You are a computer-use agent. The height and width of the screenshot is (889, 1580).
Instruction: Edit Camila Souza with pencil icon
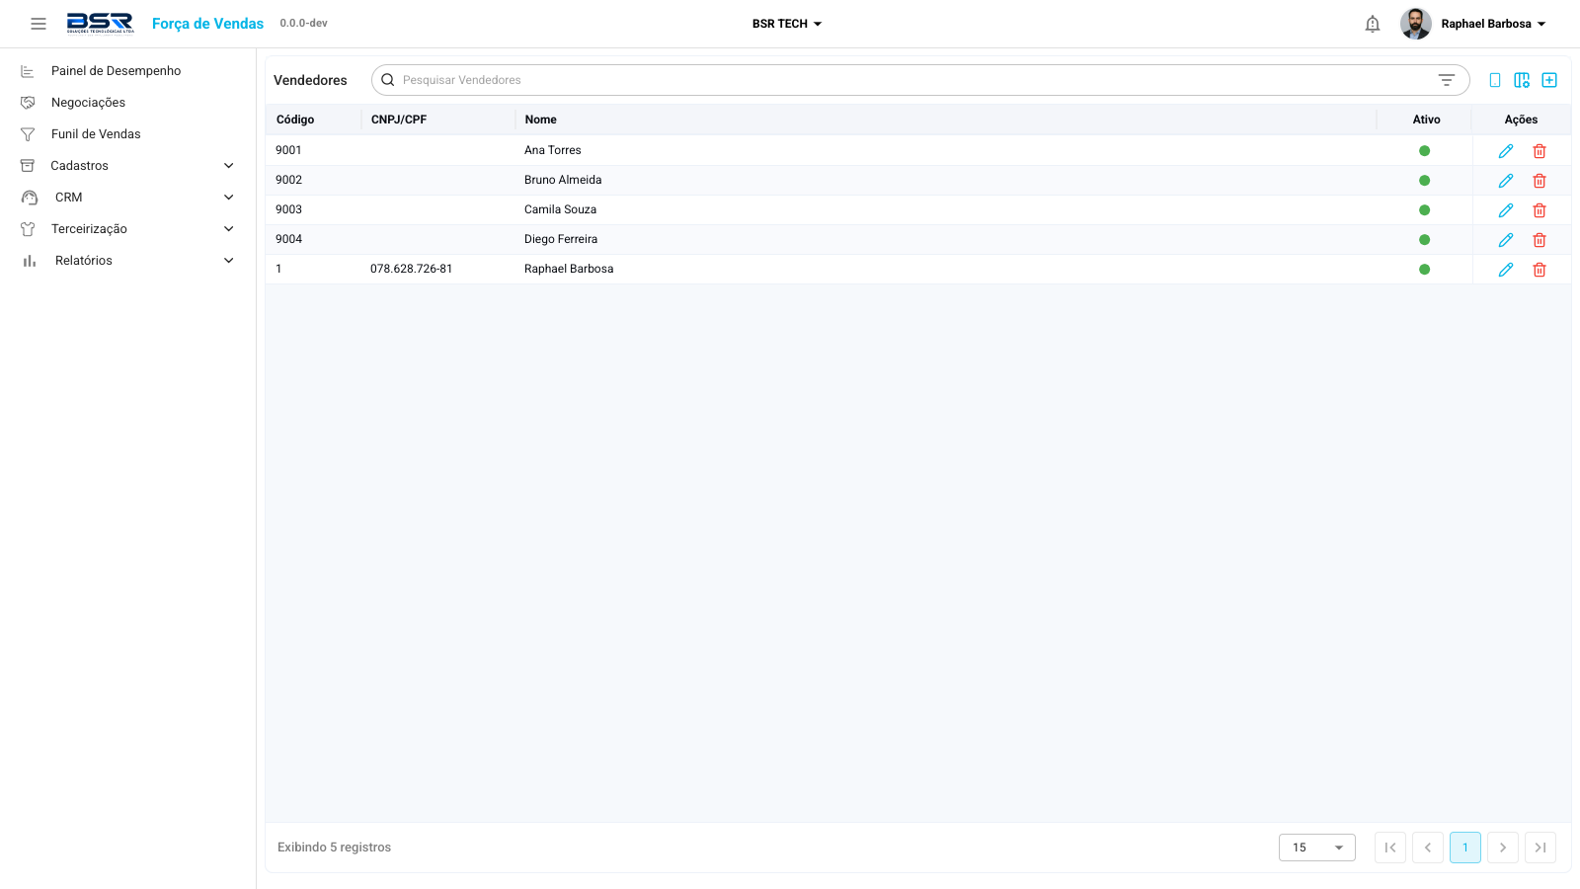[x=1506, y=210]
